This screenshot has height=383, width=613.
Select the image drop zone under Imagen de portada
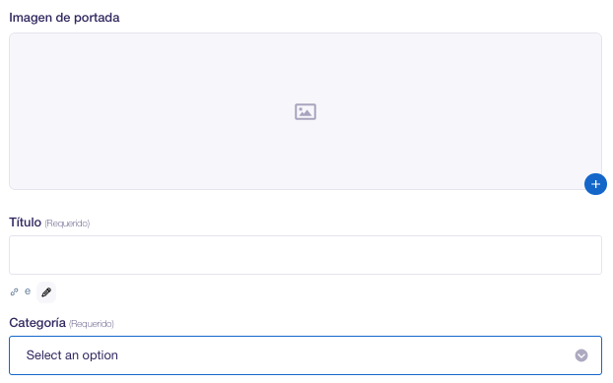coord(306,111)
